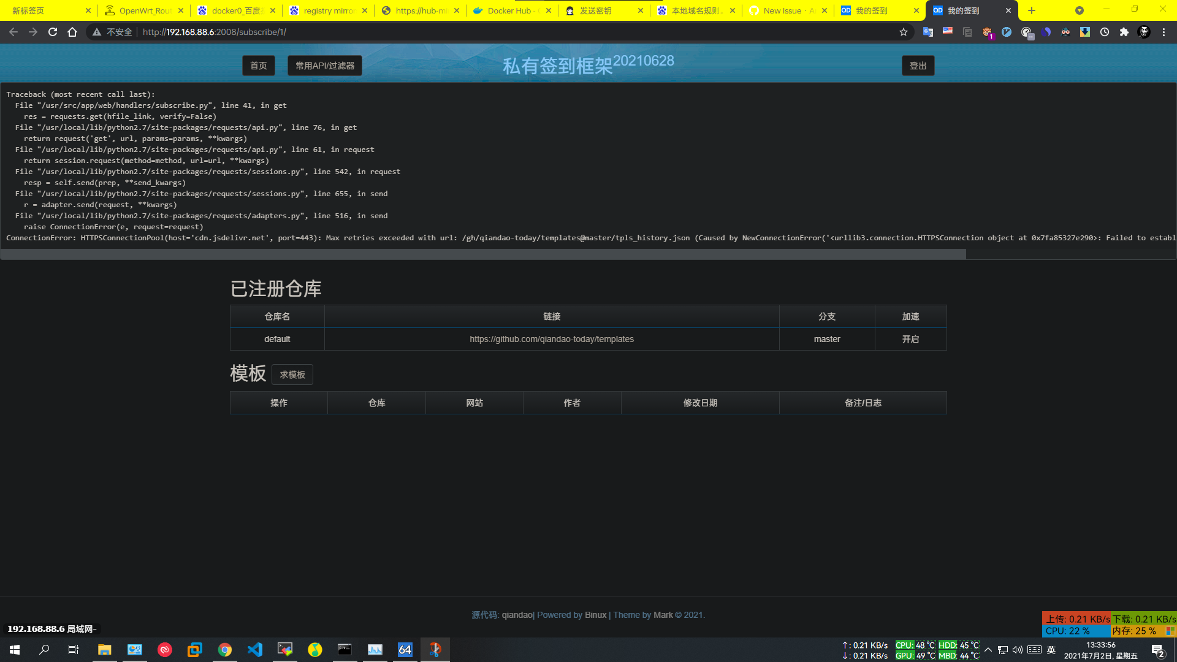Launch VS Code from the taskbar
This screenshot has height=662, width=1177.
[254, 649]
